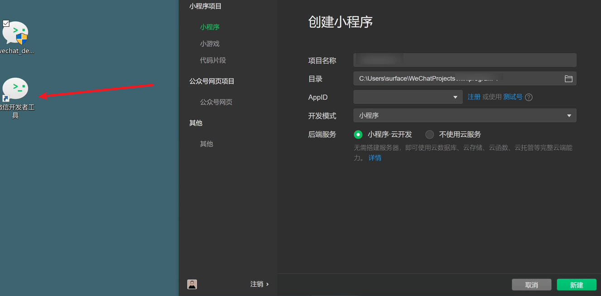Select 公众号网页 in the sidebar
This screenshot has width=601, height=296.
216,102
